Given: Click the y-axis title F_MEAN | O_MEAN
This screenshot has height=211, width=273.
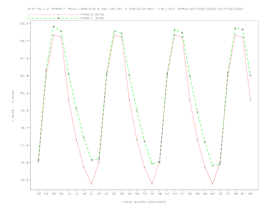Looking at the screenshot, I should (x=13, y=106).
